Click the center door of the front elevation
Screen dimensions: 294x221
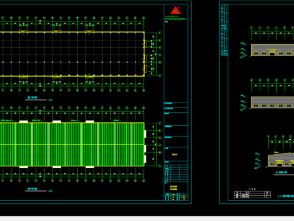(272, 53)
